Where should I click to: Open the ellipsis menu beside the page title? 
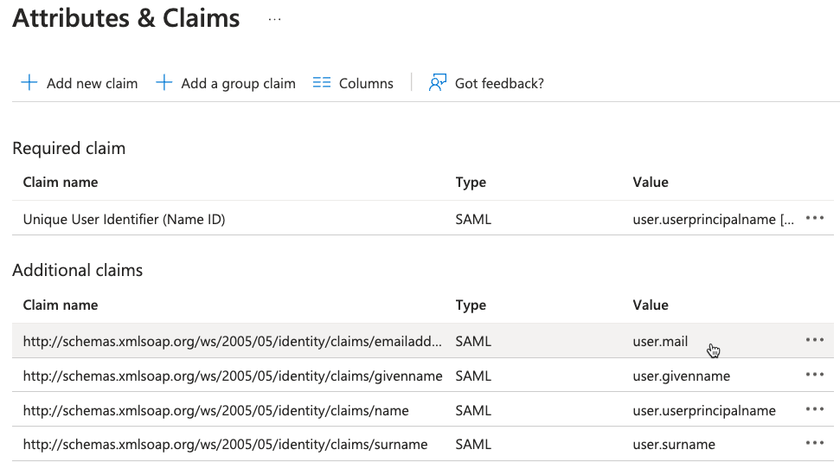pyautogui.click(x=274, y=19)
